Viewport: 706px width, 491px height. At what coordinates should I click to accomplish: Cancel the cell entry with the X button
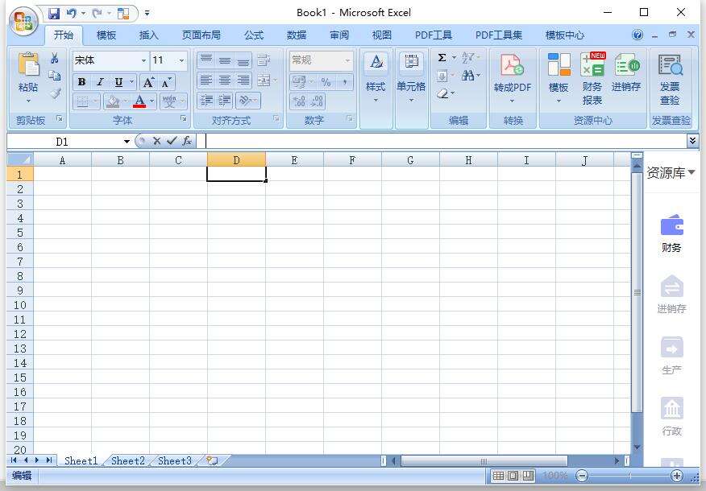[156, 141]
